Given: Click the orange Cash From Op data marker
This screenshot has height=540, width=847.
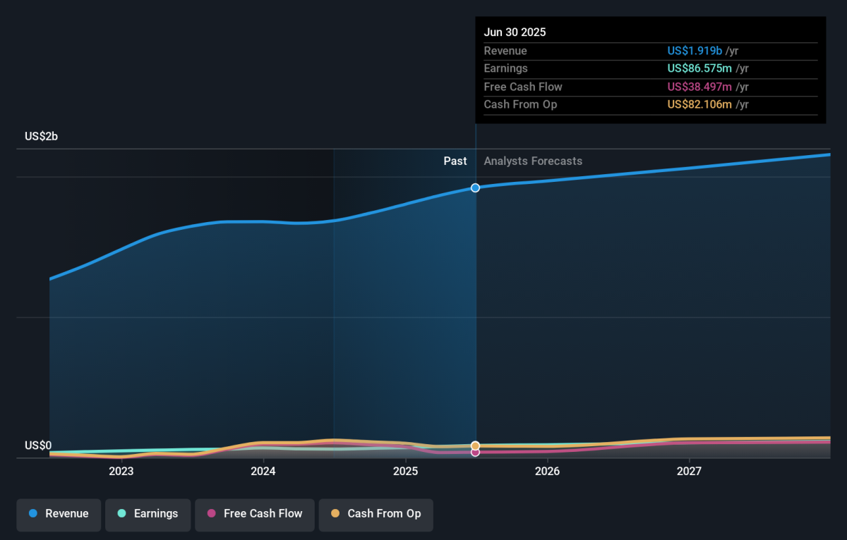Looking at the screenshot, I should coord(475,446).
